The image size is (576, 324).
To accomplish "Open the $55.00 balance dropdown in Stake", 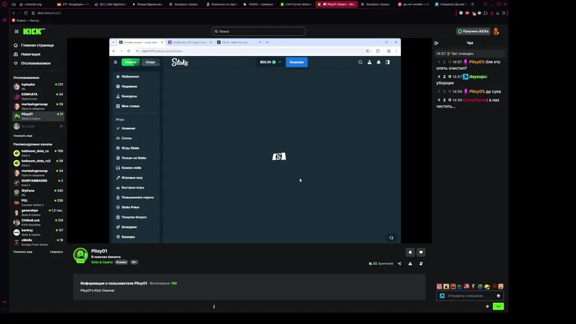I will coord(270,62).
